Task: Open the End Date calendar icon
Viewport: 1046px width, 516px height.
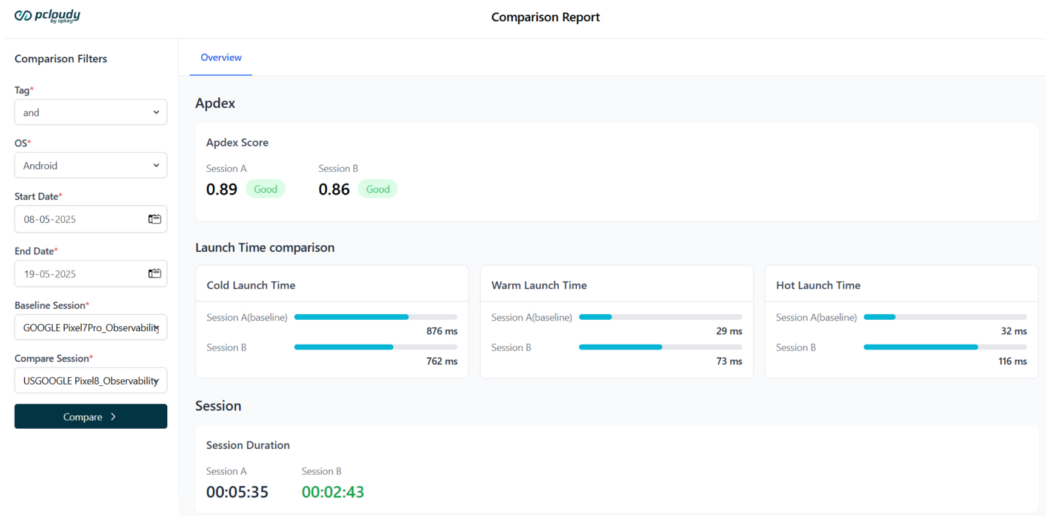Action: pos(155,274)
